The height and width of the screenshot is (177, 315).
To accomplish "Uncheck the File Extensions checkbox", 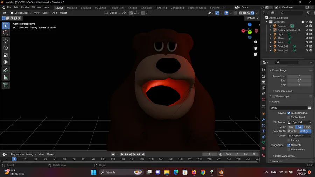I will click(x=289, y=113).
